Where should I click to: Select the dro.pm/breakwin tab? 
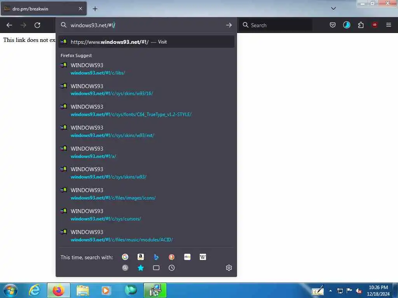[x=44, y=9]
